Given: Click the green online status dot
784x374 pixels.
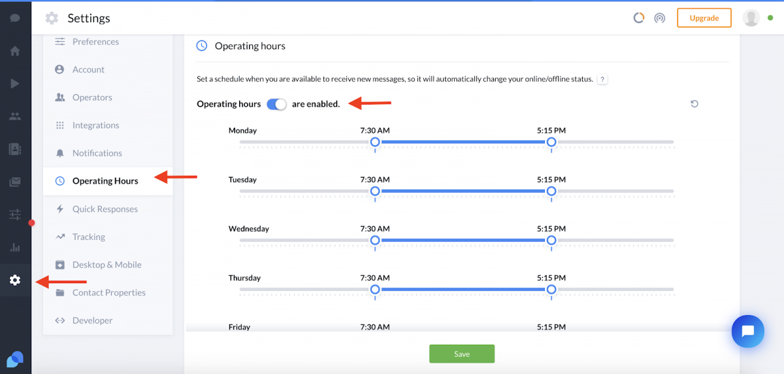Looking at the screenshot, I should point(770,18).
